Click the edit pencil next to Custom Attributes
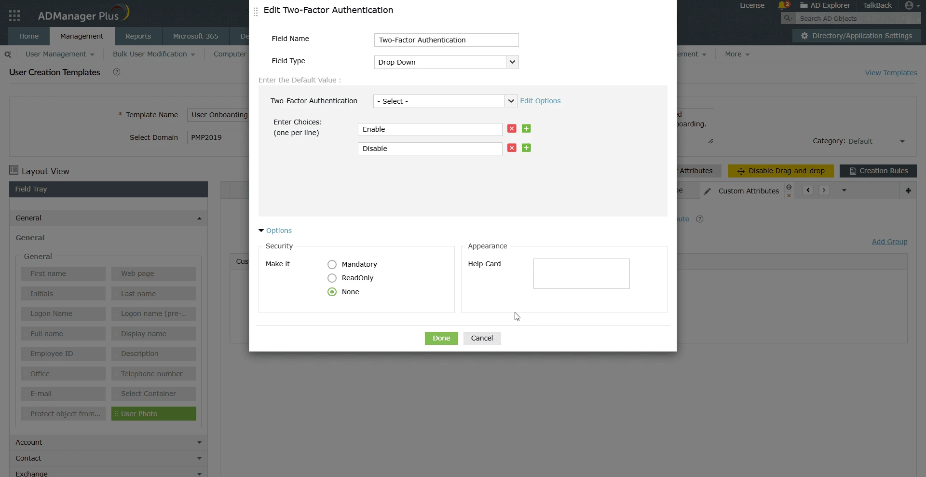926x477 pixels. point(708,191)
